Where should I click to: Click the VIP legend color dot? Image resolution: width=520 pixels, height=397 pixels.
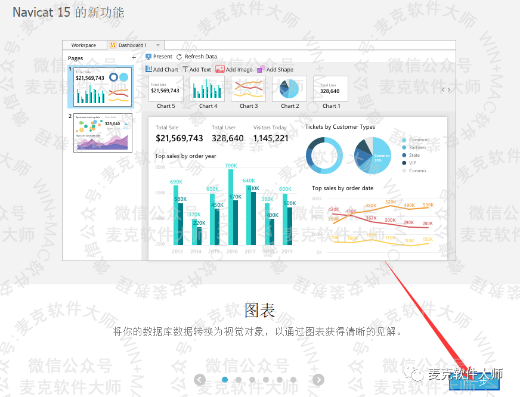(404, 163)
